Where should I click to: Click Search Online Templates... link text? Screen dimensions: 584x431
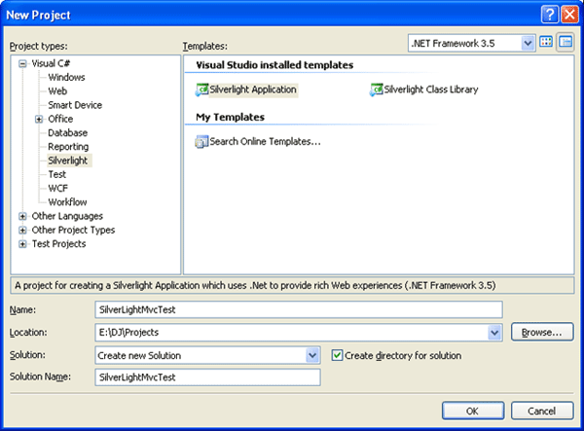coord(265,142)
